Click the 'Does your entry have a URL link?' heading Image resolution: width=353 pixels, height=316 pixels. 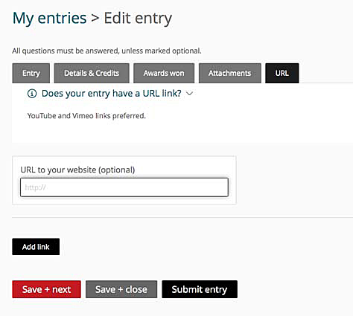(112, 94)
